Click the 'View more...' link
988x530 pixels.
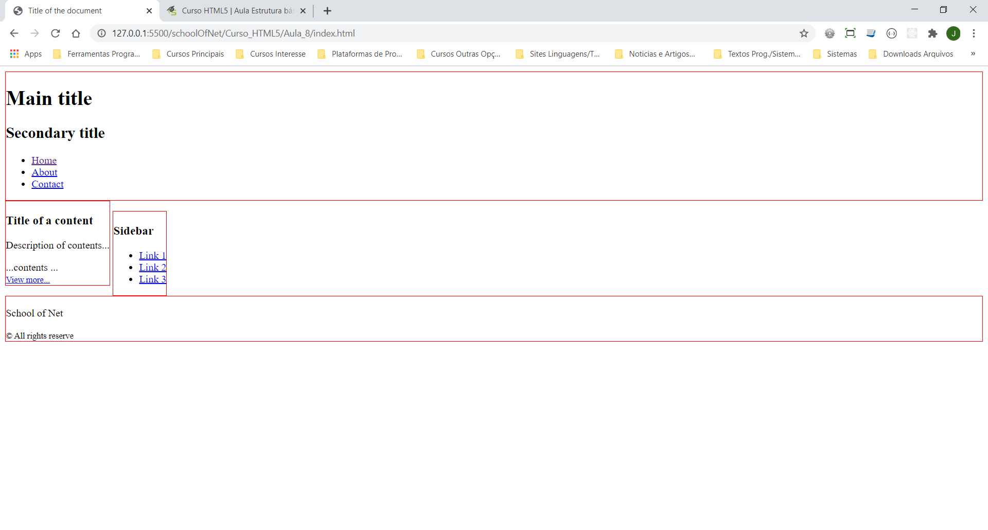tap(28, 280)
